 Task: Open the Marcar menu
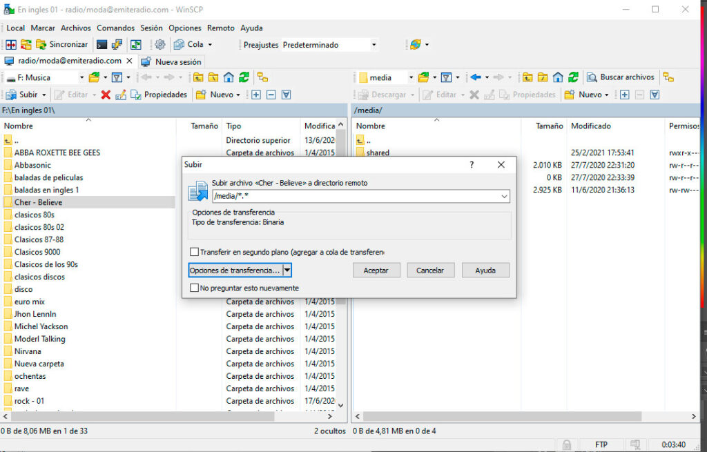coord(43,28)
